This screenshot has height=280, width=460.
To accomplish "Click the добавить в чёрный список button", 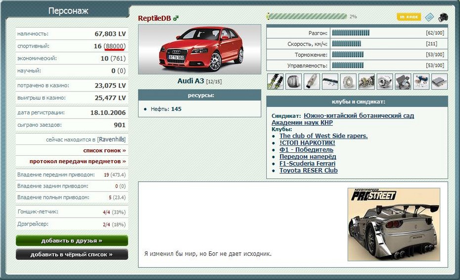I will pyautogui.click(x=72, y=254).
